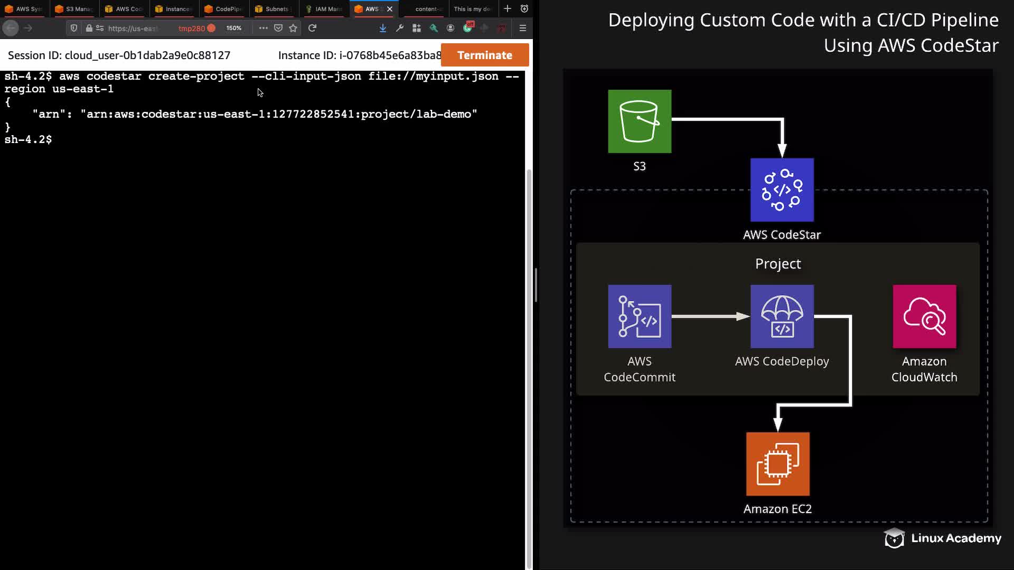Viewport: 1014px width, 570px height.
Task: Open a new browser tab
Action: 507,8
